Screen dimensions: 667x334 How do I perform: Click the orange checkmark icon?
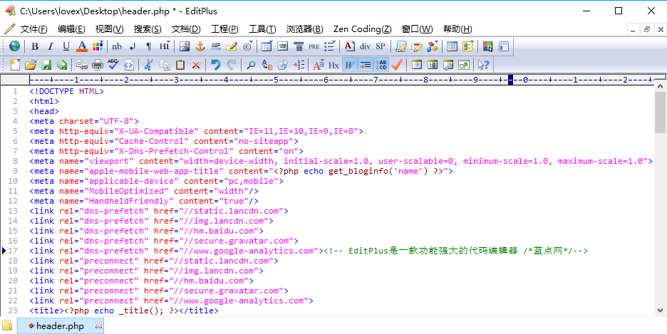pos(397,65)
